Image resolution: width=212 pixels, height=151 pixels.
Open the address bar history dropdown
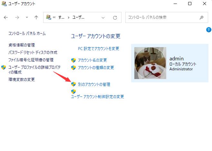point(103,18)
